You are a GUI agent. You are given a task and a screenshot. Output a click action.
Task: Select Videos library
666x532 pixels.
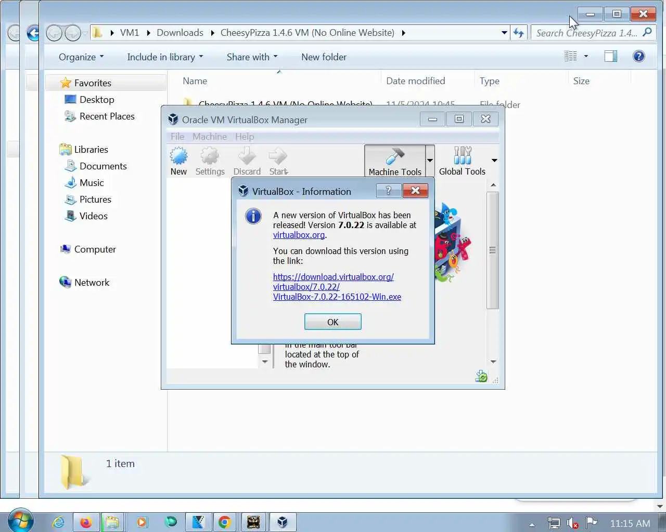pos(94,216)
